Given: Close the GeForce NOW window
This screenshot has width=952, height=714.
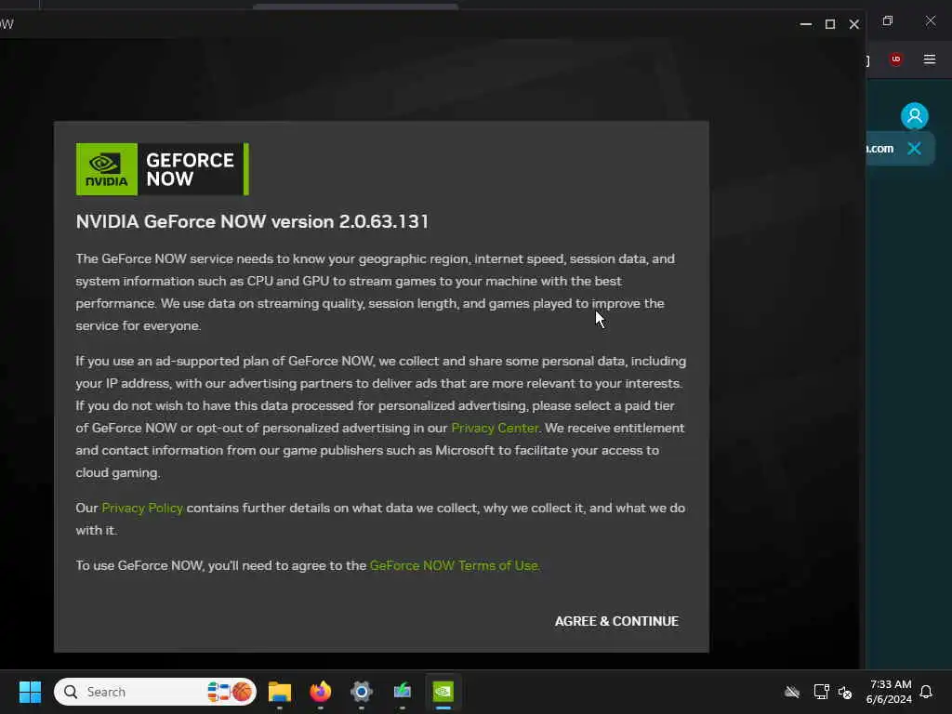Looking at the screenshot, I should (x=853, y=24).
